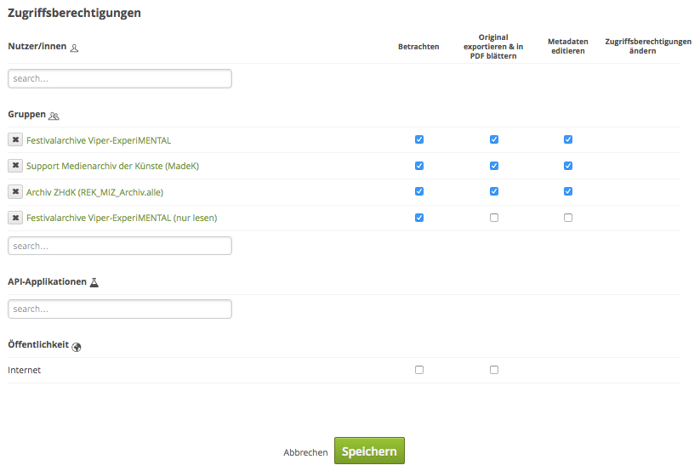Image resolution: width=700 pixels, height=471 pixels.
Task: Click the flask icon beside API-Applikationen
Action: pos(94,282)
